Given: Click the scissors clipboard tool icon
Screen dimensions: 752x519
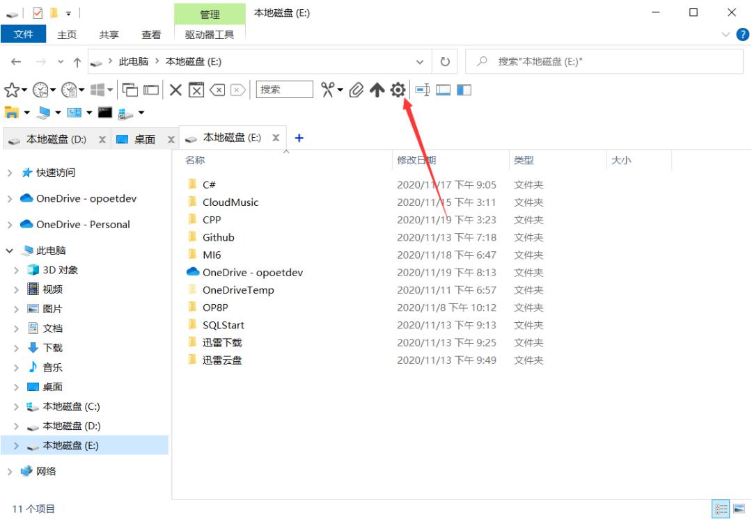Looking at the screenshot, I should pyautogui.click(x=327, y=89).
